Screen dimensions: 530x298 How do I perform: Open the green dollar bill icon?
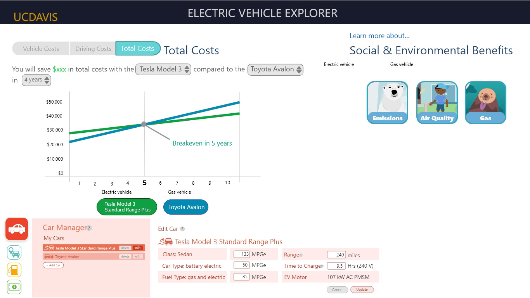14,287
